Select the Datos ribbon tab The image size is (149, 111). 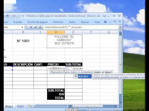pos(72,22)
